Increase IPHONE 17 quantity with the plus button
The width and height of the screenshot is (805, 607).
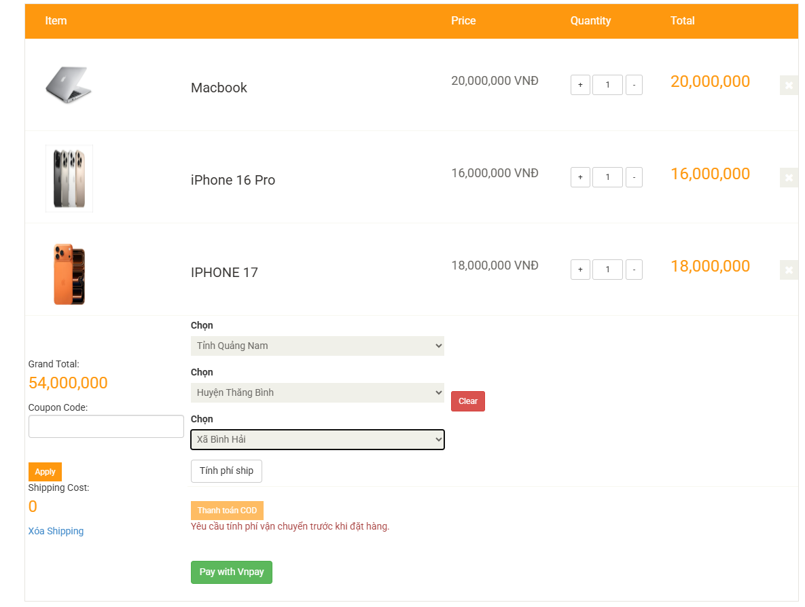[x=580, y=270]
